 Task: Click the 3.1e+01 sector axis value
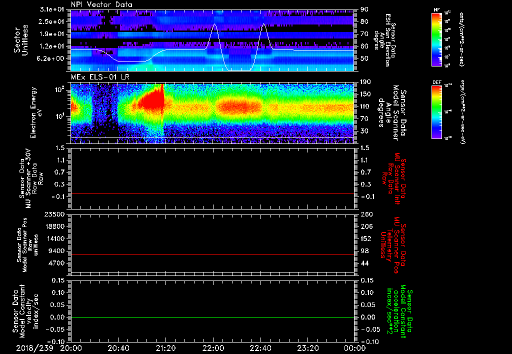tap(51, 9)
